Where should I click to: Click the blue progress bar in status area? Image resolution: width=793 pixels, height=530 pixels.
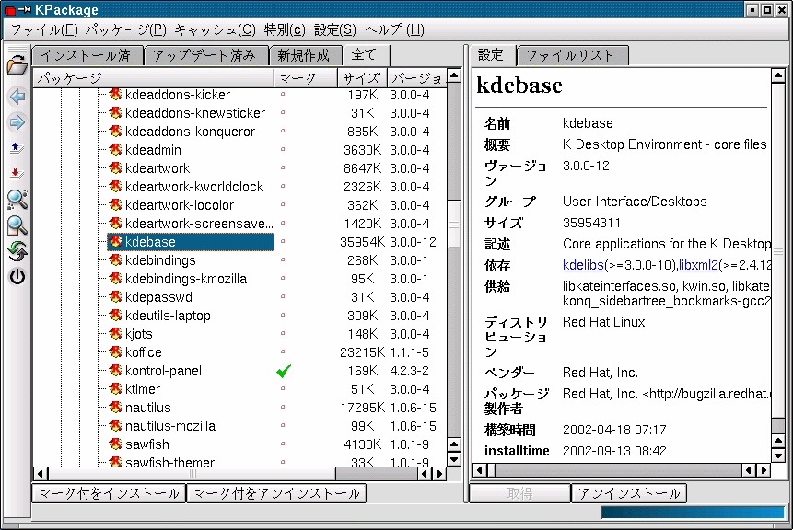(x=693, y=513)
